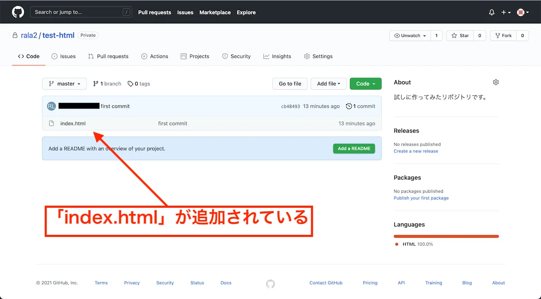Viewport: 541px width, 299px height.
Task: Open the footer Status link
Action: [x=197, y=283]
